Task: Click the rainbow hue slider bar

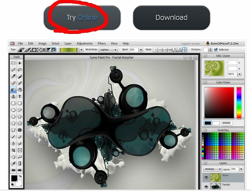Action: [239, 103]
